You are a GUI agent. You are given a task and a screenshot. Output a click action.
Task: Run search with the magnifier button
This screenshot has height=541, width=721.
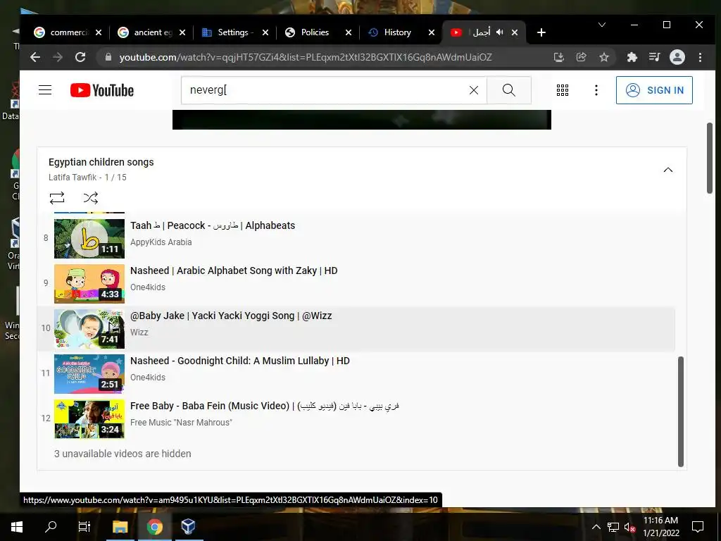[x=508, y=90]
